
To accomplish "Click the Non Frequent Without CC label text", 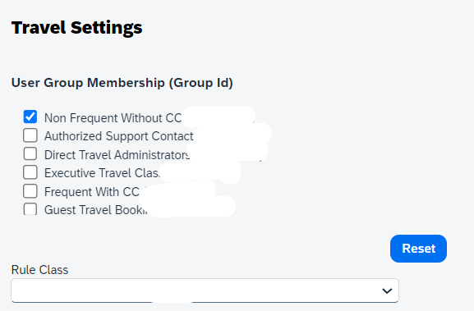I will tap(113, 118).
